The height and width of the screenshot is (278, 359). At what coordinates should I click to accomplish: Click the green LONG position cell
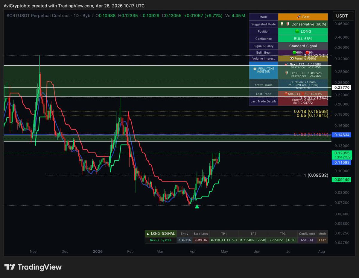point(303,31)
